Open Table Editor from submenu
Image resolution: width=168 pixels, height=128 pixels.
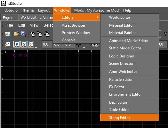tap(130, 110)
